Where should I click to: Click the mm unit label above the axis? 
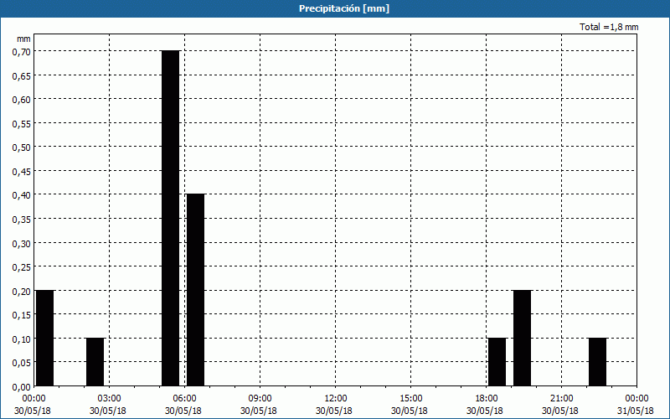[23, 39]
